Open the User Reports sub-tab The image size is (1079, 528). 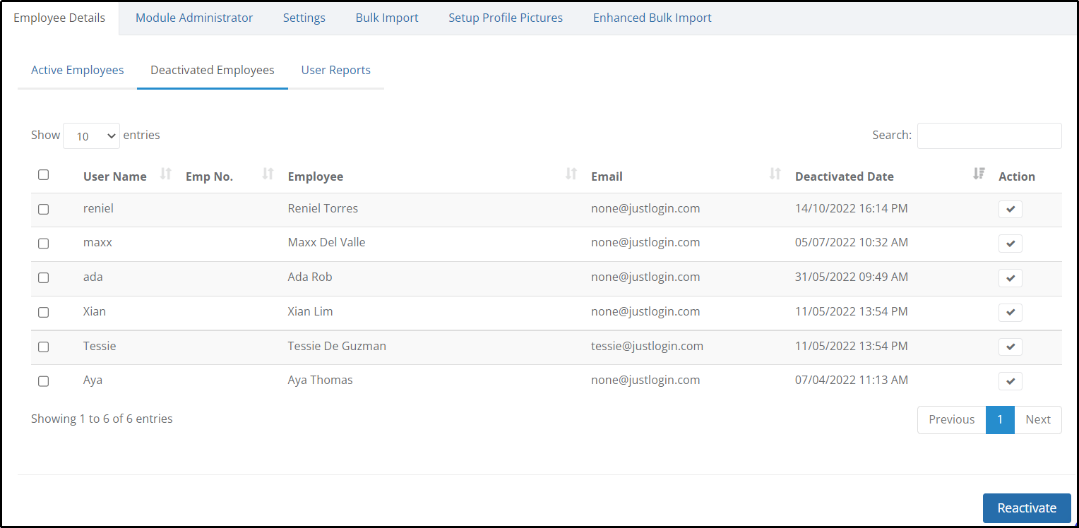(x=336, y=70)
